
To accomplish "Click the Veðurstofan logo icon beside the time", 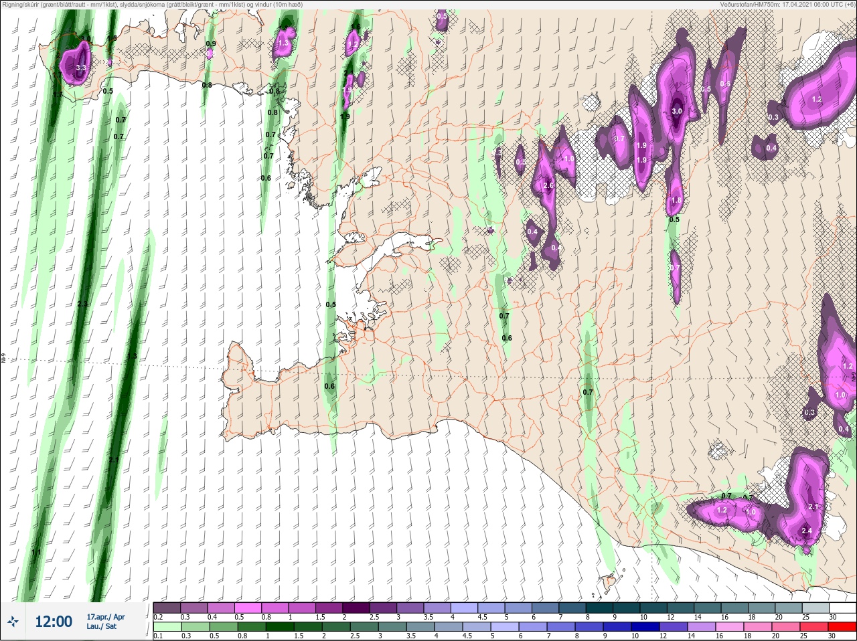I will [x=13, y=622].
